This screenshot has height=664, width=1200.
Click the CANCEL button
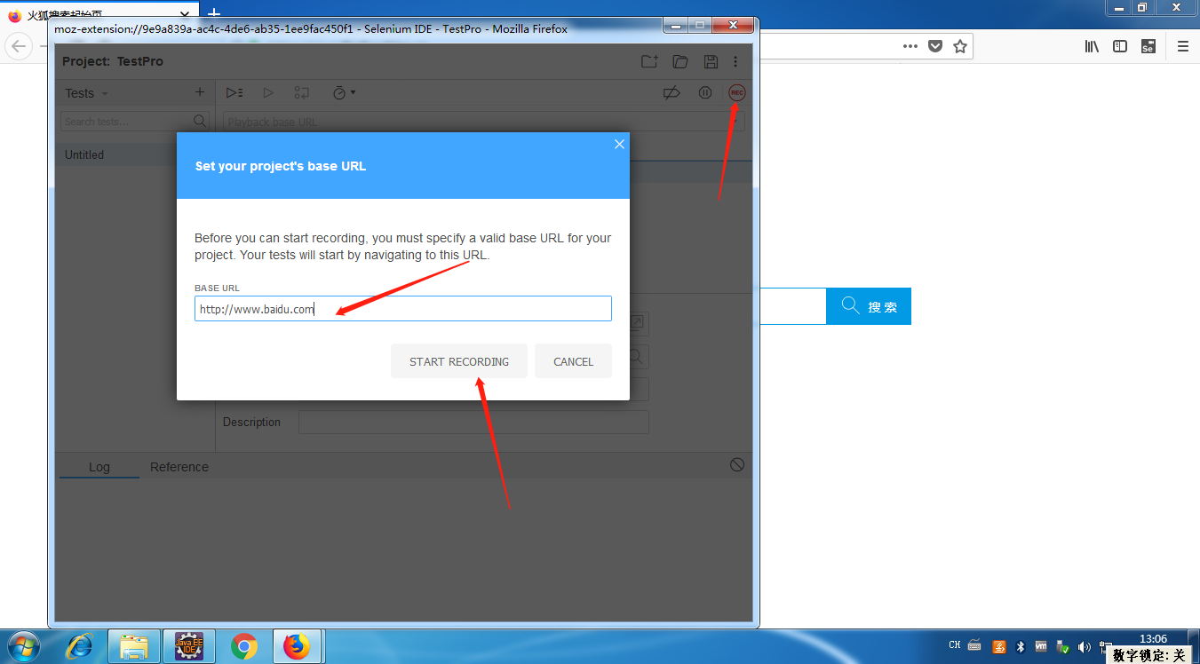tap(573, 361)
